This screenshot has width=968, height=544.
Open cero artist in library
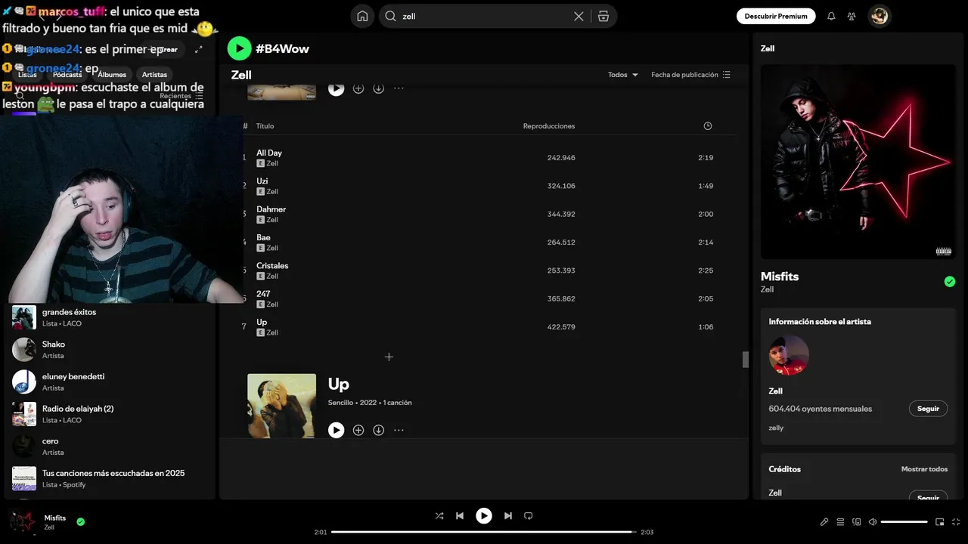[x=110, y=447]
